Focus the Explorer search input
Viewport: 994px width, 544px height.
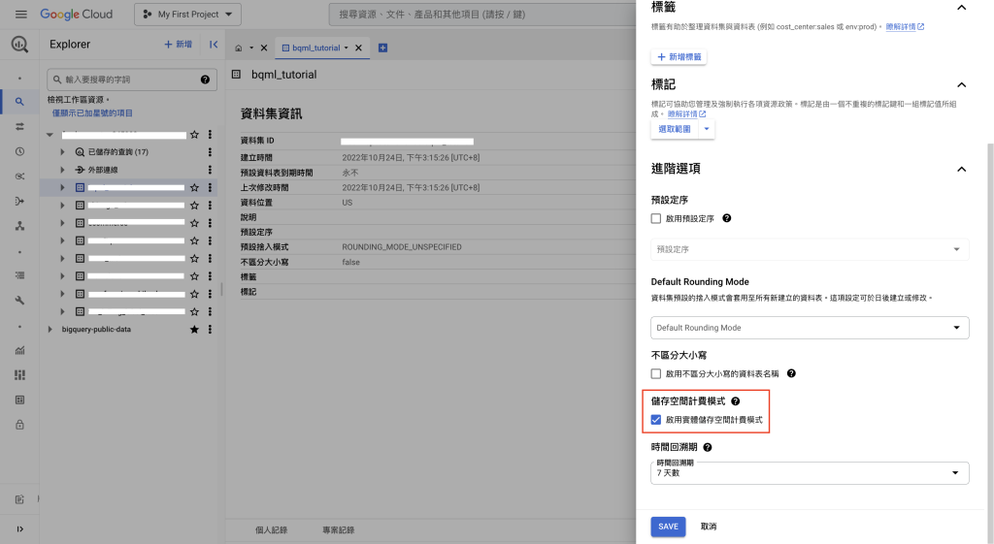132,80
